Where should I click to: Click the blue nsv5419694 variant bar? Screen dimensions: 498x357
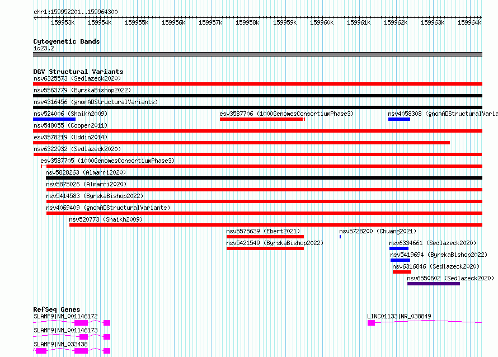(x=400, y=260)
